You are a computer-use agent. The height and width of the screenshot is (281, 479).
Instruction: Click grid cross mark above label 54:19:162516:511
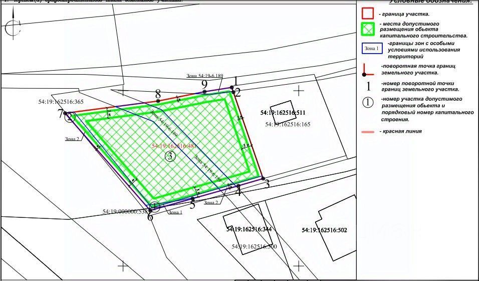299,91
